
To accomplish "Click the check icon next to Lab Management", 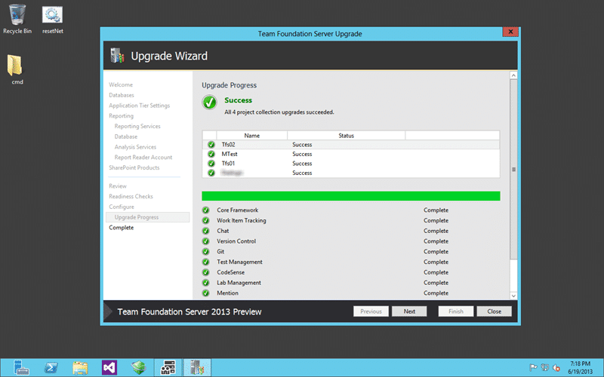I will point(205,283).
